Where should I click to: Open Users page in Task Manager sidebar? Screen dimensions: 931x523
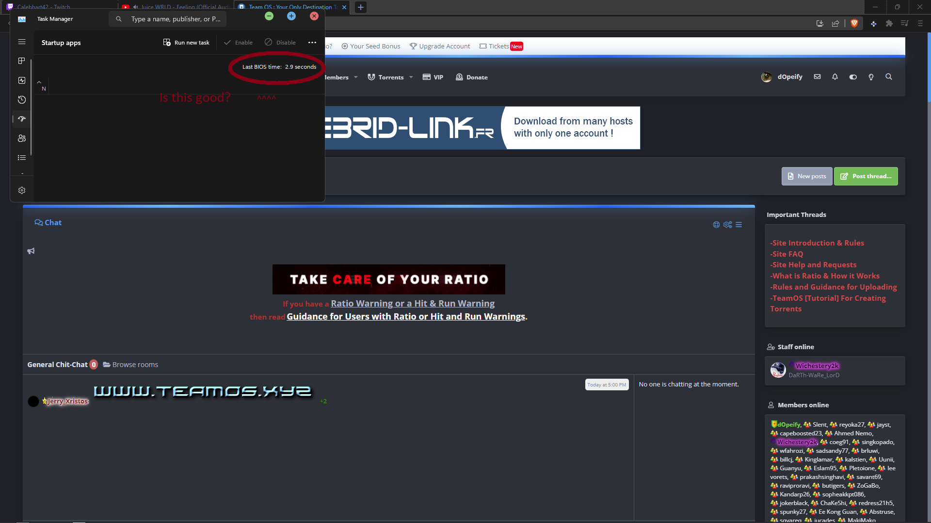point(22,138)
